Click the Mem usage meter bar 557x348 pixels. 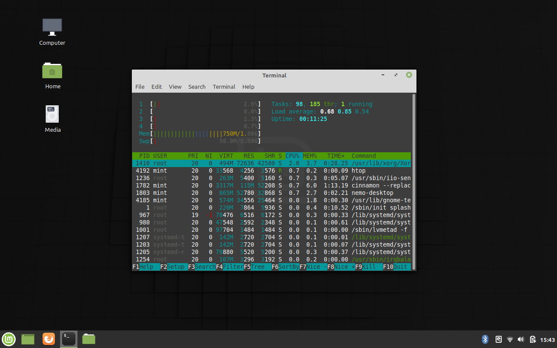point(200,134)
